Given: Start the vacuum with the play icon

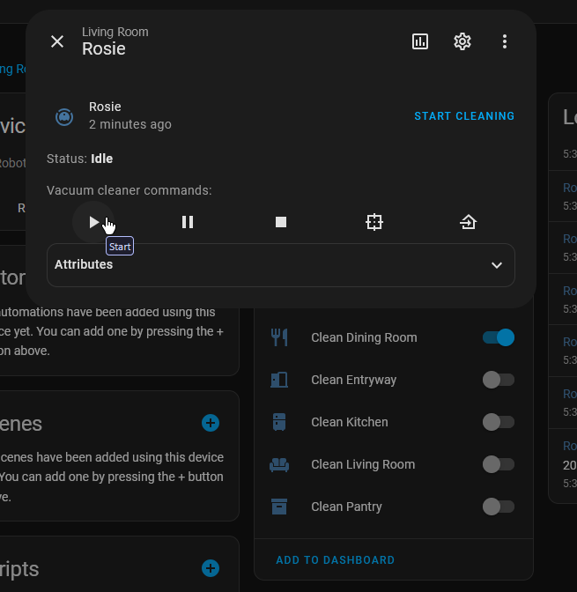Looking at the screenshot, I should point(93,222).
